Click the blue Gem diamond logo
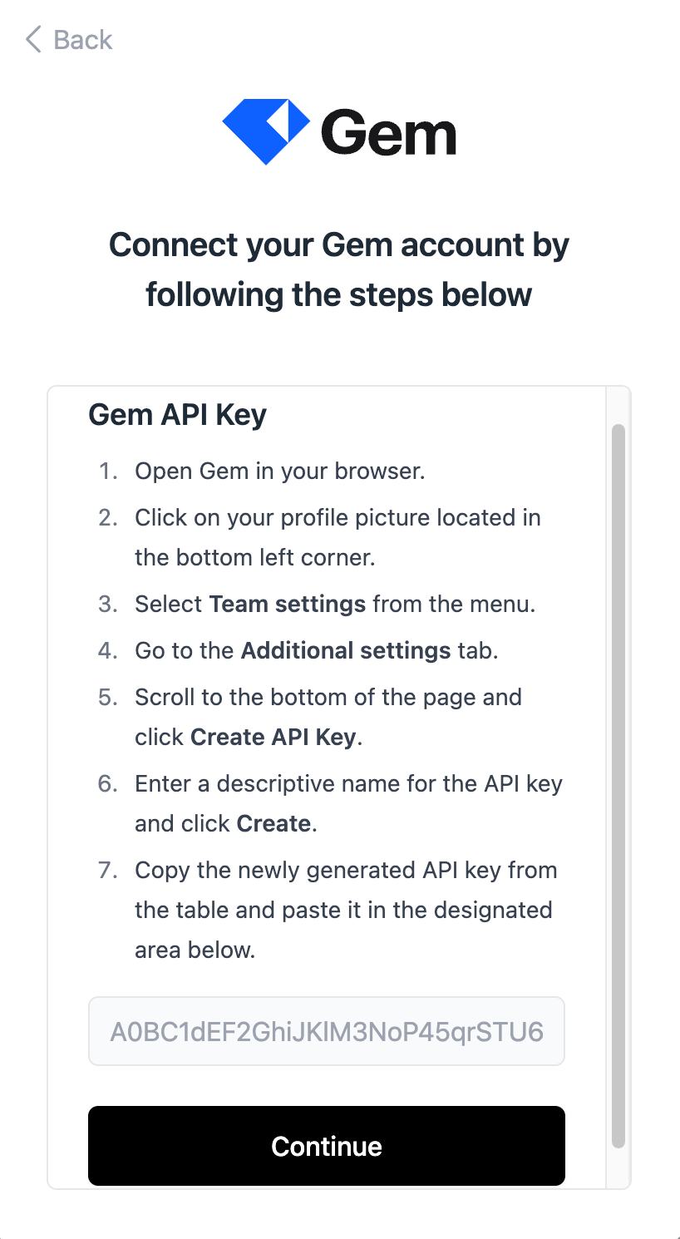 [x=266, y=131]
